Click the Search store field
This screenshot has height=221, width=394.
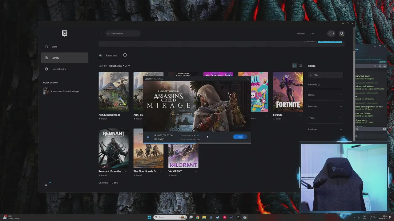click(x=123, y=33)
